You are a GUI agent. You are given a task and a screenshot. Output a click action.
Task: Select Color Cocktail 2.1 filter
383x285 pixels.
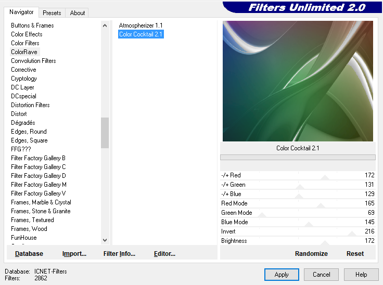141,34
